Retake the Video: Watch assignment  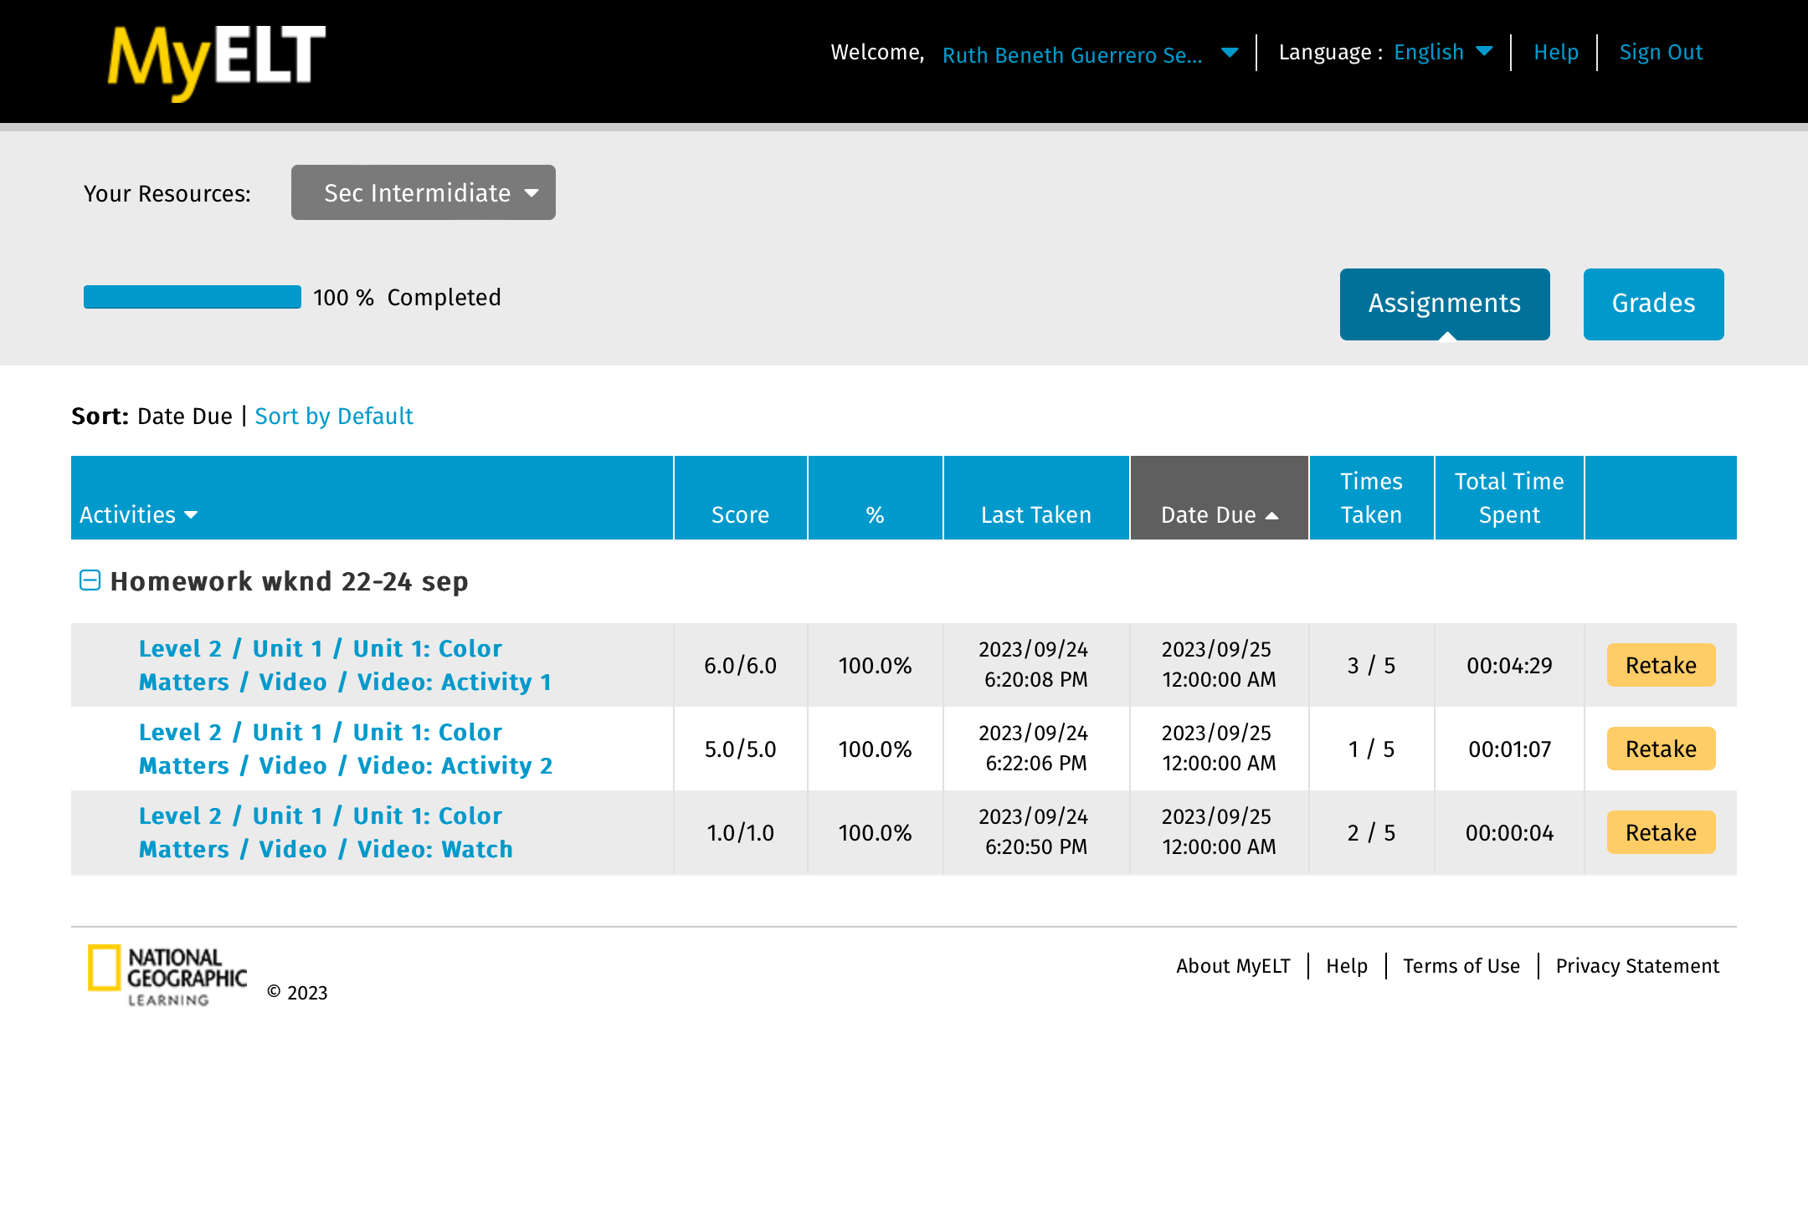tap(1660, 832)
